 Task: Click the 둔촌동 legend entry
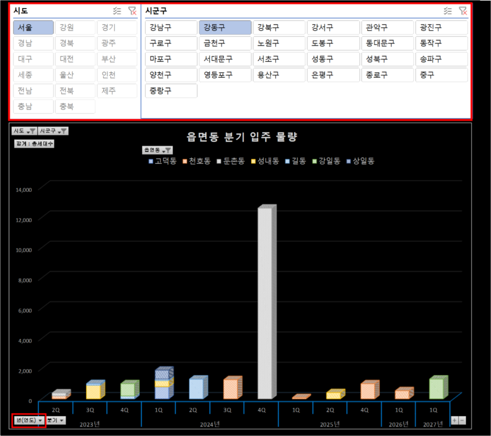click(x=232, y=161)
